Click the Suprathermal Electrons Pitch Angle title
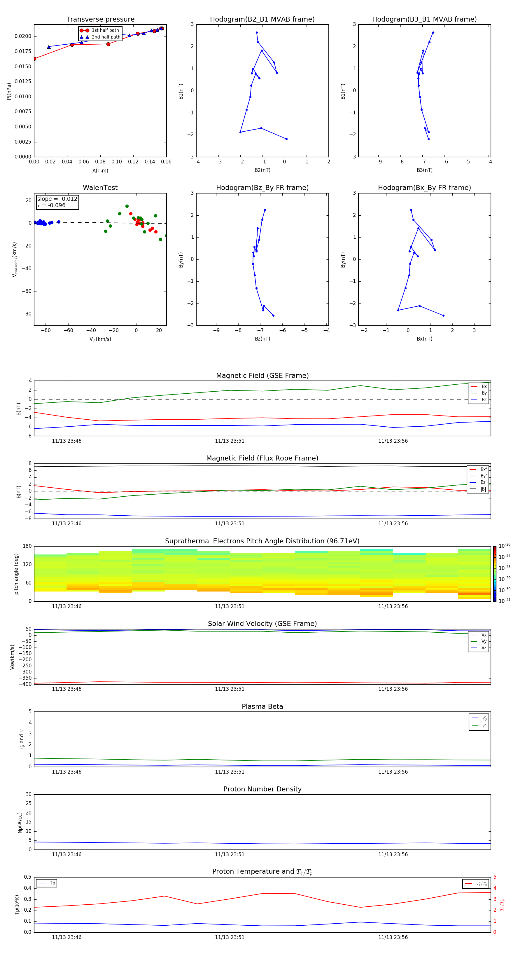 (x=262, y=541)
